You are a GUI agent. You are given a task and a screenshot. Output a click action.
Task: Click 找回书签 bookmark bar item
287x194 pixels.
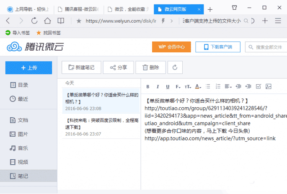pyautogui.click(x=49, y=33)
